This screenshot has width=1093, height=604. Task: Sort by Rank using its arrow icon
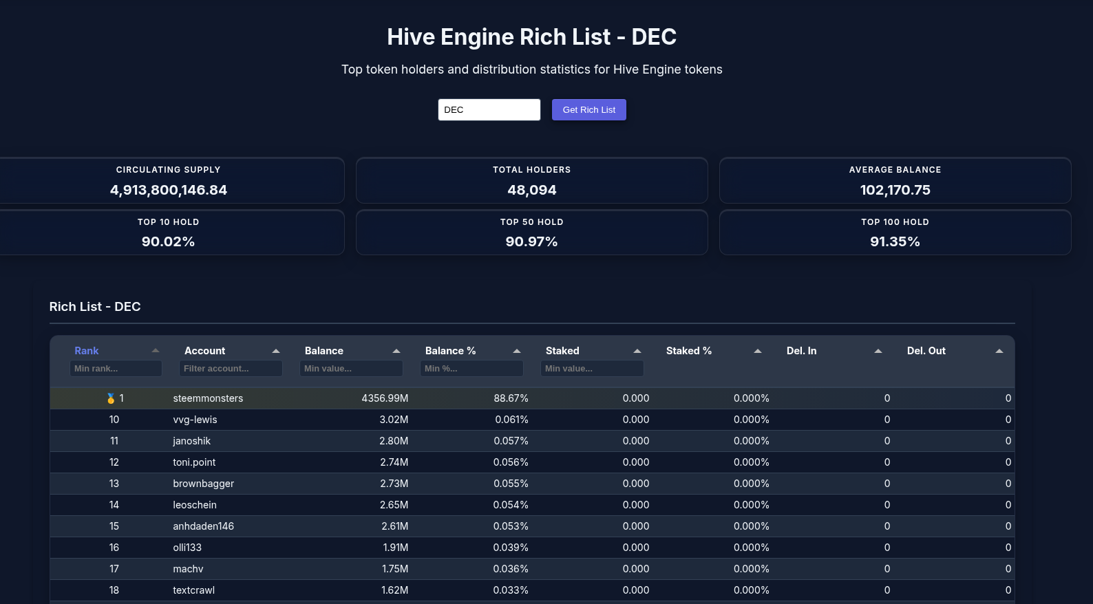point(156,351)
